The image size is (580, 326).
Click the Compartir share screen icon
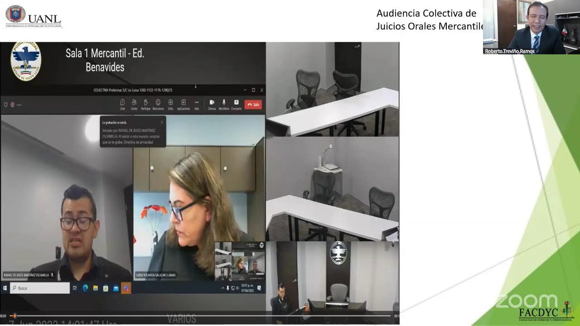tap(236, 104)
